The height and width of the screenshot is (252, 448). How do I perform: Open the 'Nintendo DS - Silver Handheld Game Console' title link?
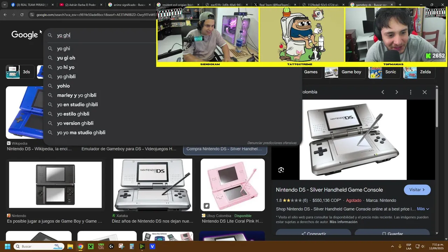tap(329, 190)
